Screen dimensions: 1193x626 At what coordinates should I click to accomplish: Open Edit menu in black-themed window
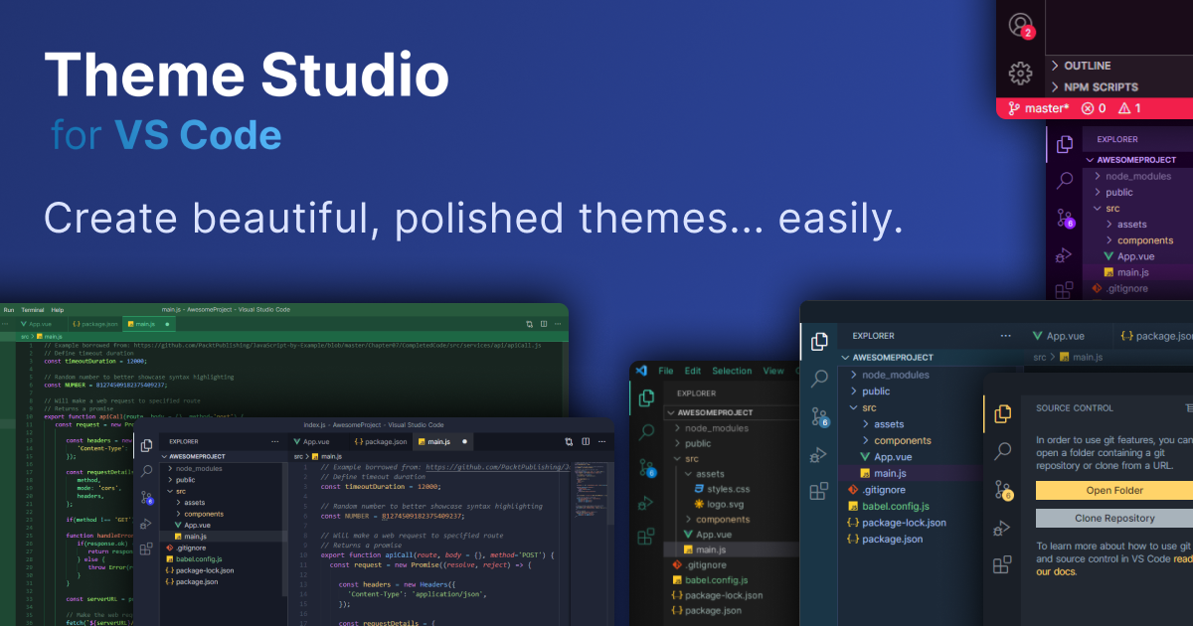pyautogui.click(x=693, y=371)
